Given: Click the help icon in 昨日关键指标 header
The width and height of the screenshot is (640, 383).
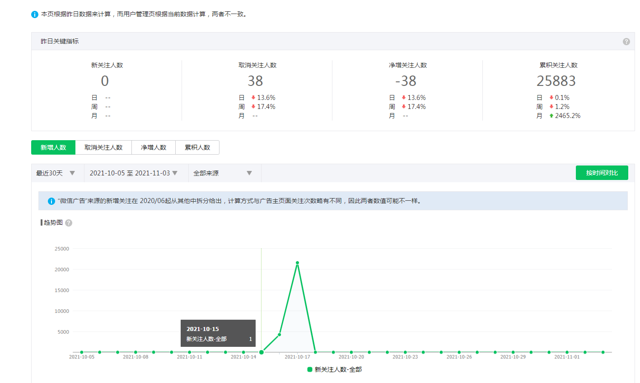Looking at the screenshot, I should 626,42.
